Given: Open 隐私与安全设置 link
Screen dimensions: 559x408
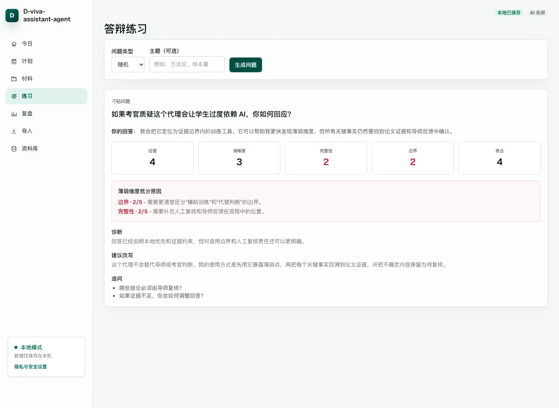Looking at the screenshot, I should point(31,367).
